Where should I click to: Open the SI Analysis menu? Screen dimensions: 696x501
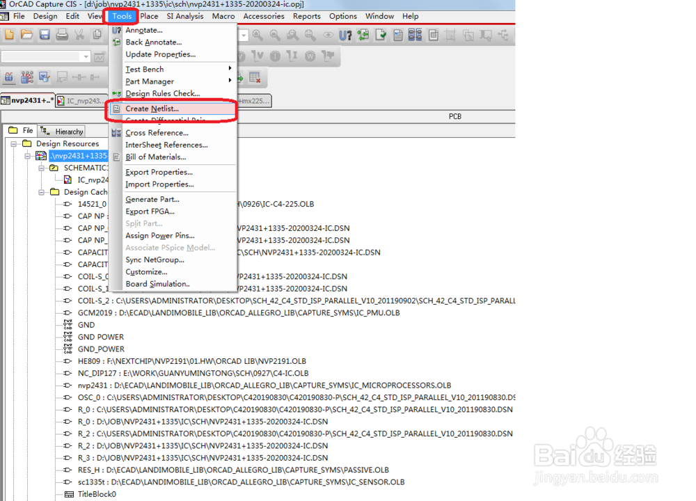pos(185,17)
